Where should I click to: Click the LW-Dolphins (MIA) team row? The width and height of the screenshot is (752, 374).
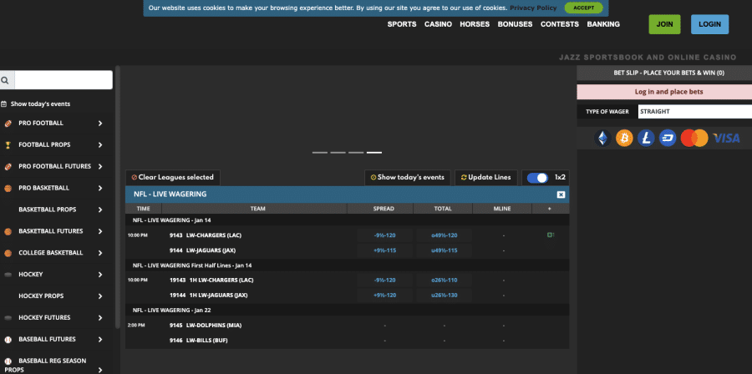[x=348, y=326]
